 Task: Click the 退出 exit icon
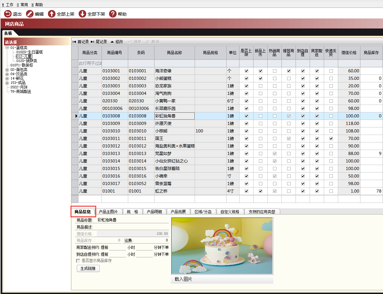(x=8, y=14)
